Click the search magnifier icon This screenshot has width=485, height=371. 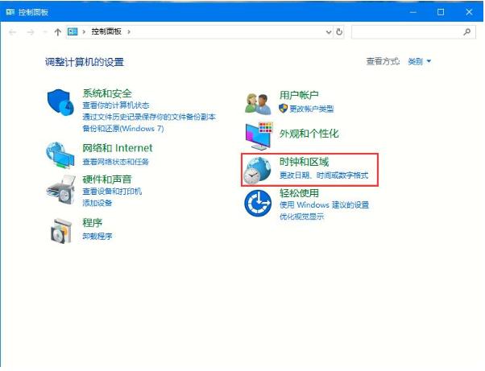(467, 31)
